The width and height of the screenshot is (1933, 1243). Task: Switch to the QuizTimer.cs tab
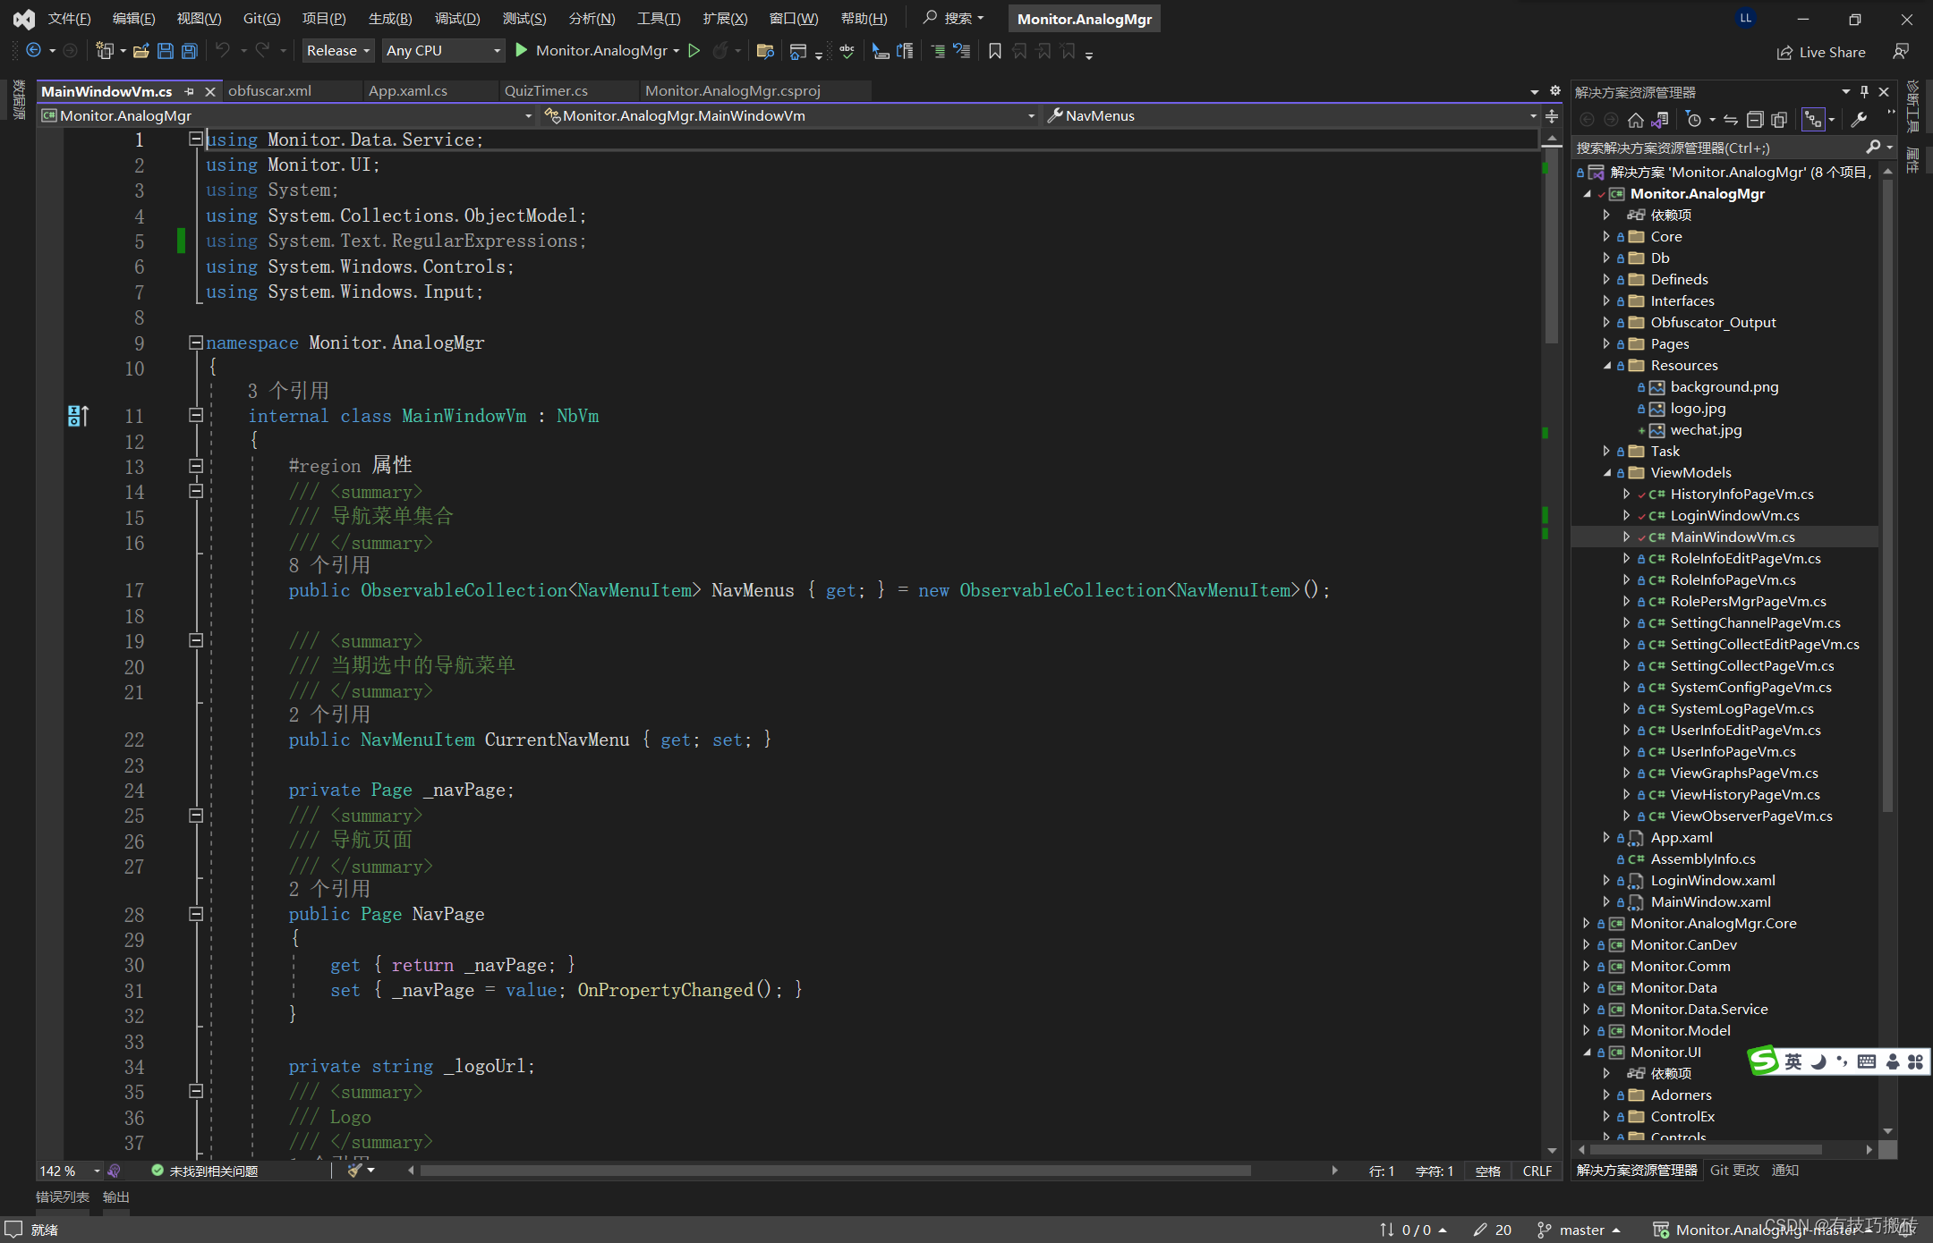point(546,91)
